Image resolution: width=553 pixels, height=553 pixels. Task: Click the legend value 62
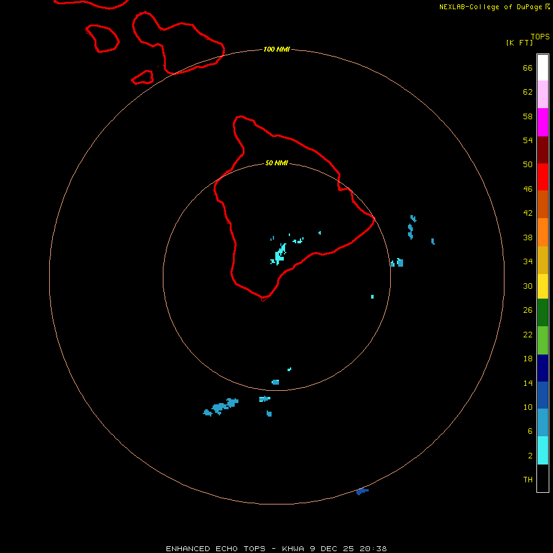tap(528, 92)
